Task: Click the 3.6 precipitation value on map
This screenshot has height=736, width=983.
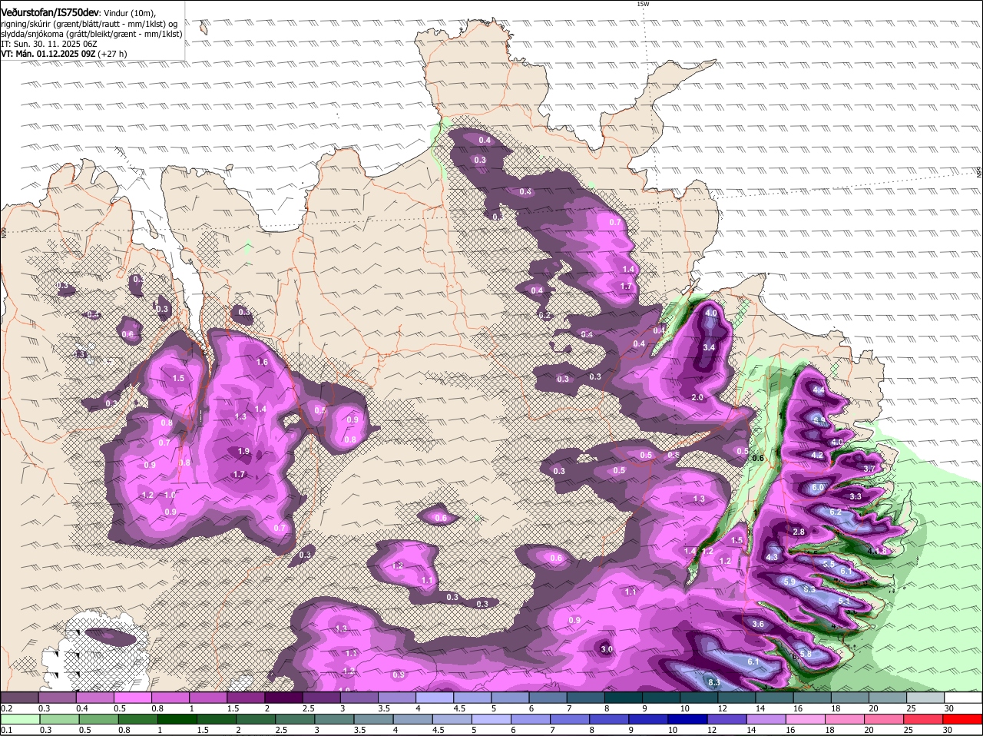Action: pos(758,624)
